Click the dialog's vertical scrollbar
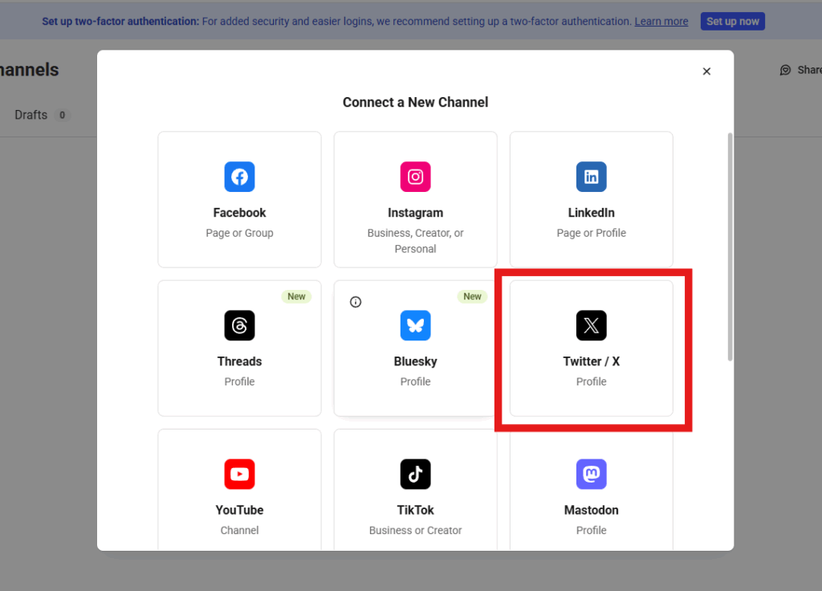822x591 pixels. click(x=730, y=247)
